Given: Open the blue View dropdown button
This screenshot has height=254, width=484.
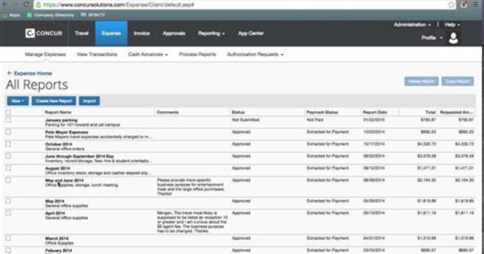Looking at the screenshot, I should coord(17,101).
